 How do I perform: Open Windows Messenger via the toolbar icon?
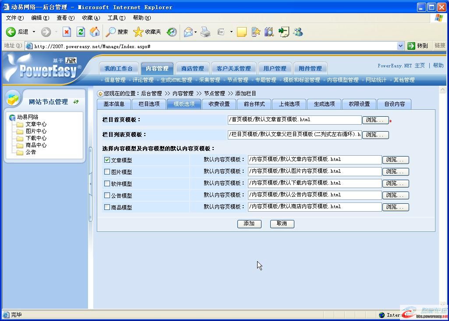click(x=300, y=32)
